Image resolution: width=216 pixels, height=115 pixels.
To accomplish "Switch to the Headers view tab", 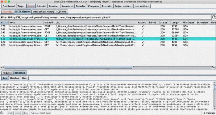I will pos(15,78).
